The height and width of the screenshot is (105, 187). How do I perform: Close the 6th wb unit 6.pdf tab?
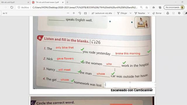28,2
